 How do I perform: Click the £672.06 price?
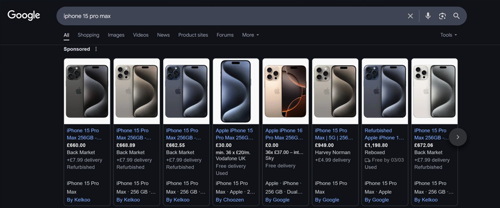424,146
